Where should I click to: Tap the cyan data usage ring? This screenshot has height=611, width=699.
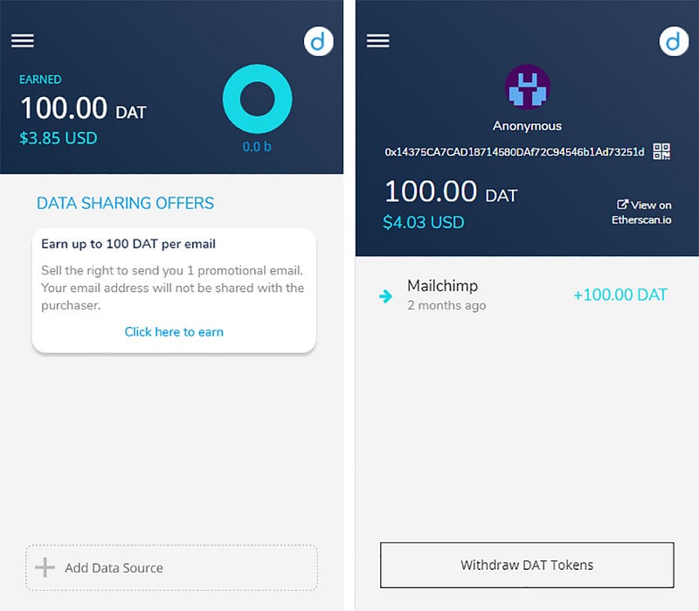(257, 99)
